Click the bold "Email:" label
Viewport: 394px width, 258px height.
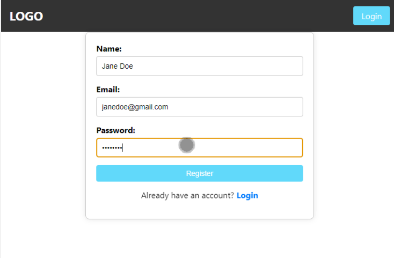click(x=108, y=90)
